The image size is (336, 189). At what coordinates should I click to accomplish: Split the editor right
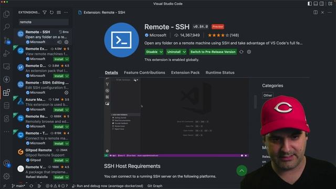coord(316,13)
